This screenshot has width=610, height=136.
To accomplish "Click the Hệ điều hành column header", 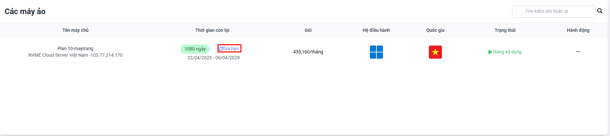I will tap(376, 30).
